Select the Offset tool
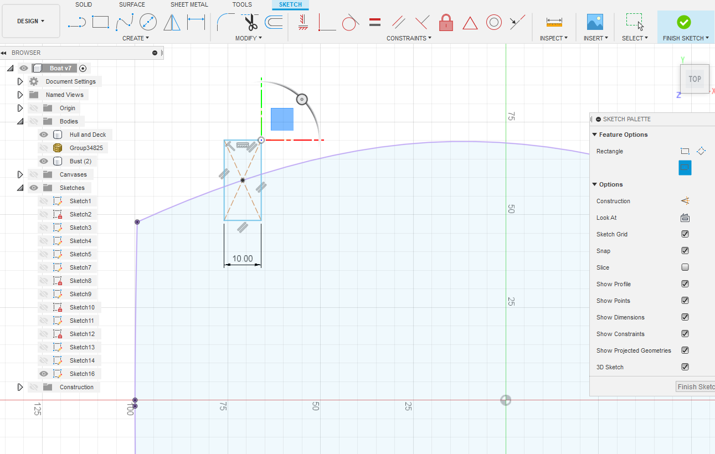The image size is (715, 454). pos(274,22)
